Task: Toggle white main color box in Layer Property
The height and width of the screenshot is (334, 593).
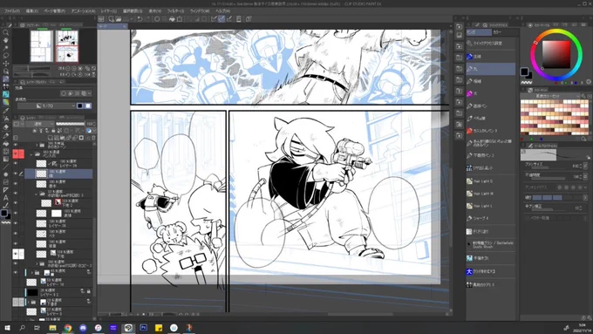Action: [x=88, y=106]
